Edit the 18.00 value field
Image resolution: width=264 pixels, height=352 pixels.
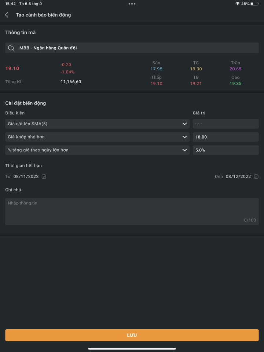[225, 137]
